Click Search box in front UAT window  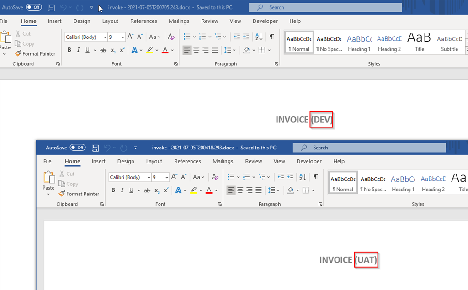[x=369, y=148]
